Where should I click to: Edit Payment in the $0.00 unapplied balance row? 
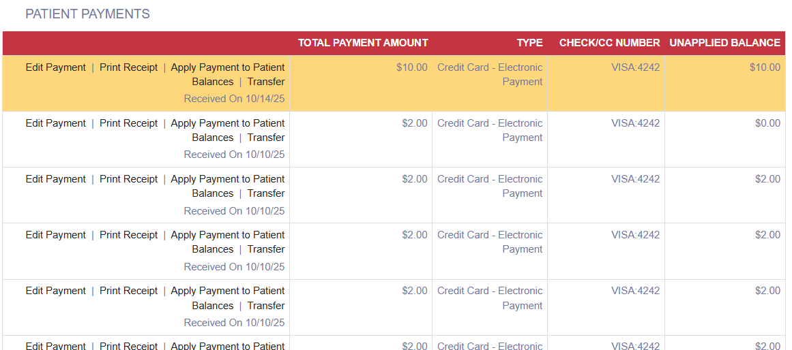(56, 123)
